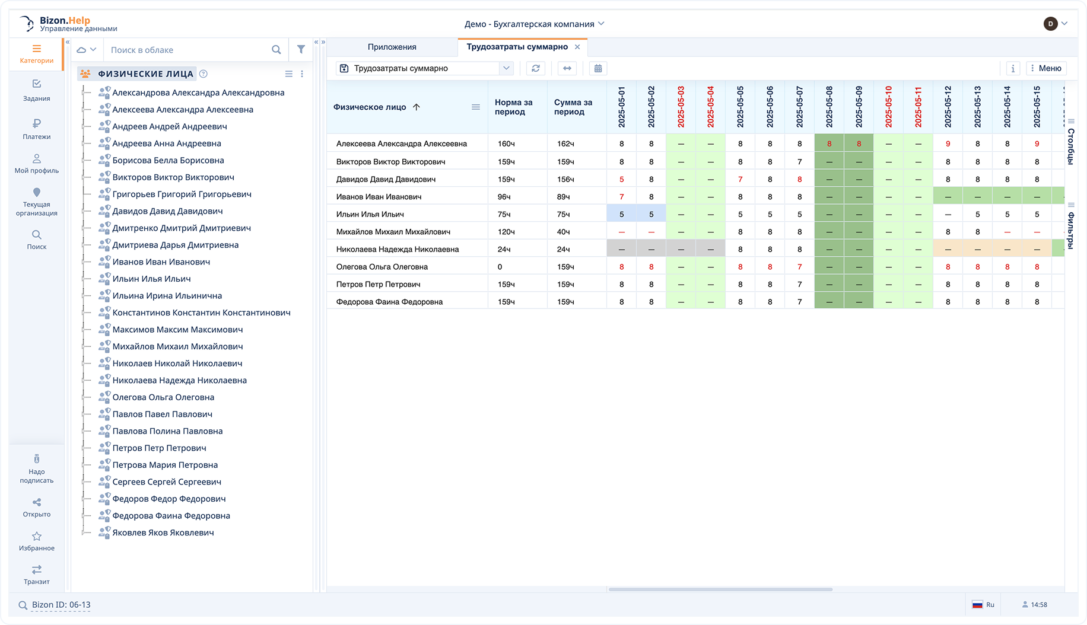Click the calendar icon in toolbar
The width and height of the screenshot is (1087, 625).
[597, 68]
